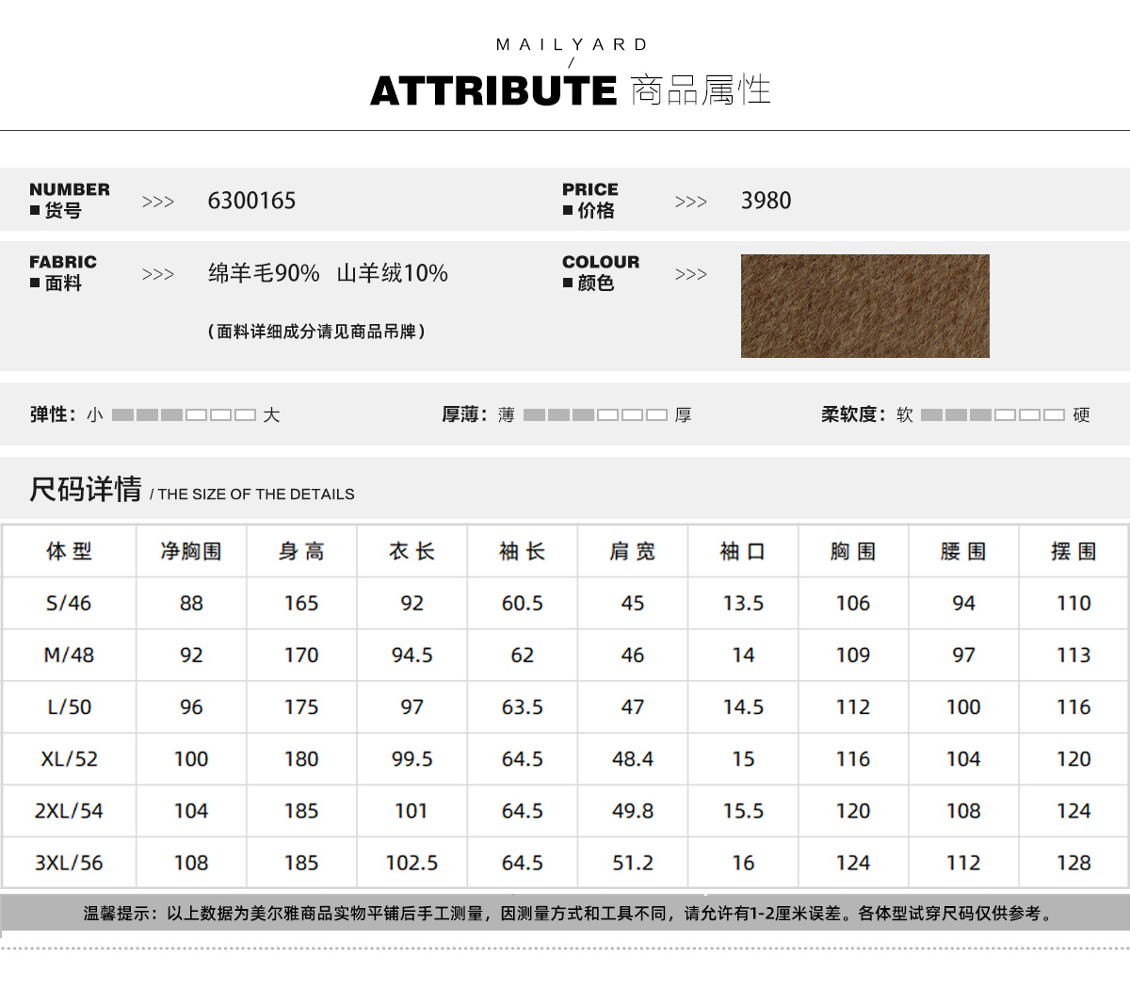This screenshot has width=1130, height=989.
Task: Select the 2XL/54 size row label
Action: [x=69, y=810]
